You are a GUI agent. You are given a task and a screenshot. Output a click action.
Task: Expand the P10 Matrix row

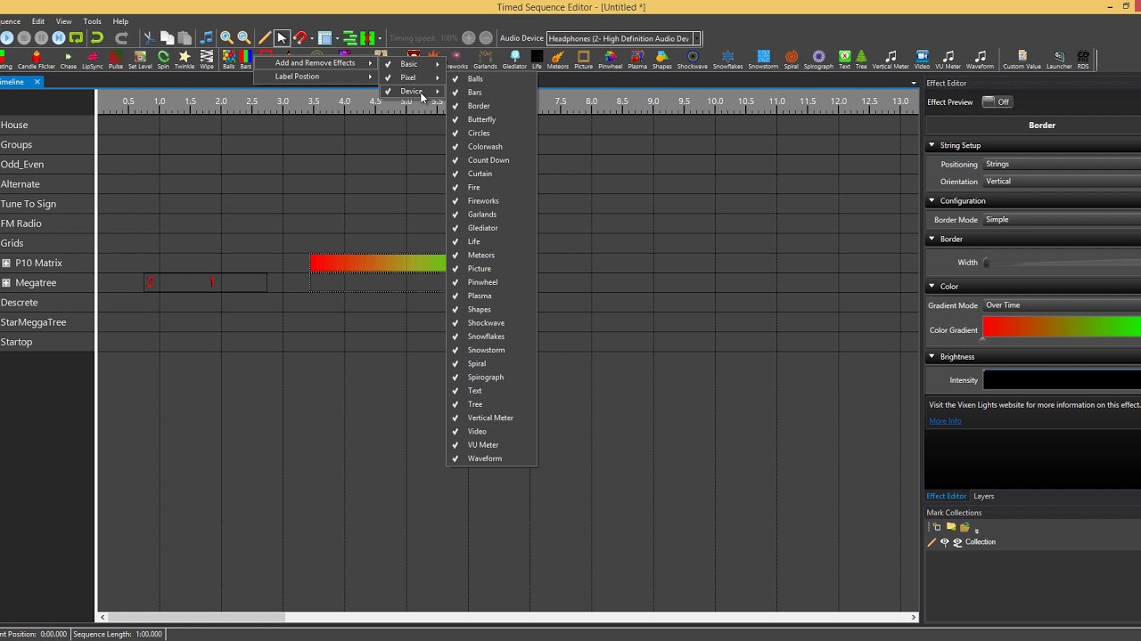(x=6, y=263)
